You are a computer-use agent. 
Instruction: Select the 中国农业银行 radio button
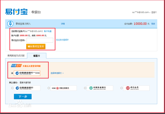pyautogui.click(x=85, y=88)
